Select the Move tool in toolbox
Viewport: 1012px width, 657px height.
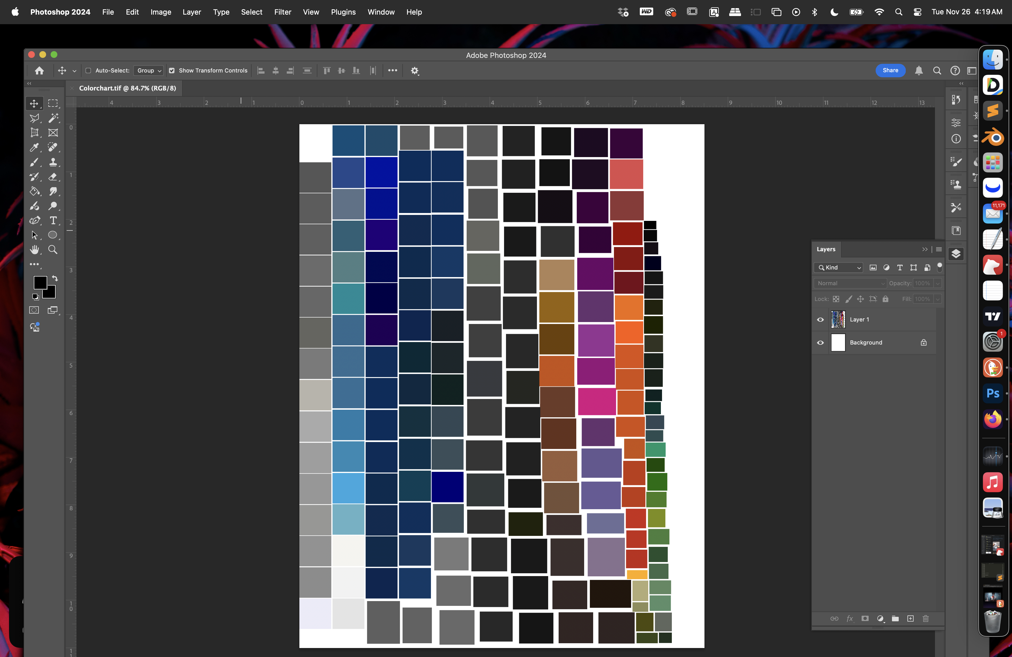[x=35, y=103]
